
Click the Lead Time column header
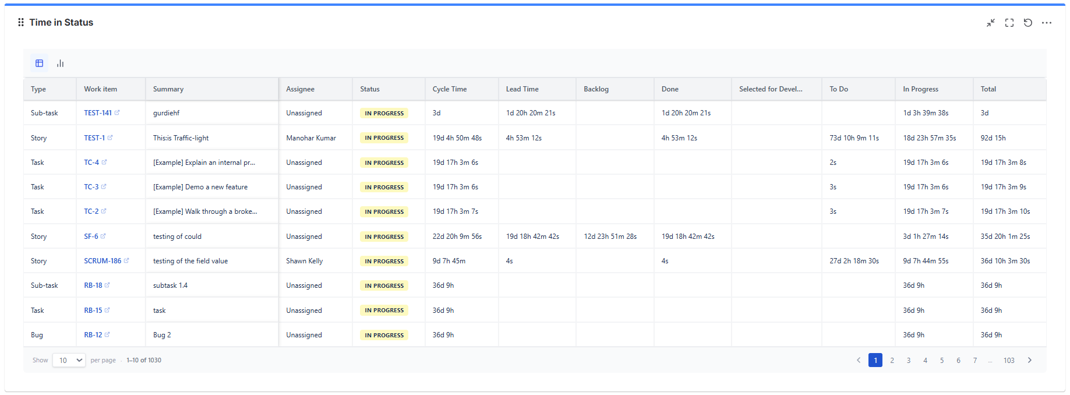[537, 89]
